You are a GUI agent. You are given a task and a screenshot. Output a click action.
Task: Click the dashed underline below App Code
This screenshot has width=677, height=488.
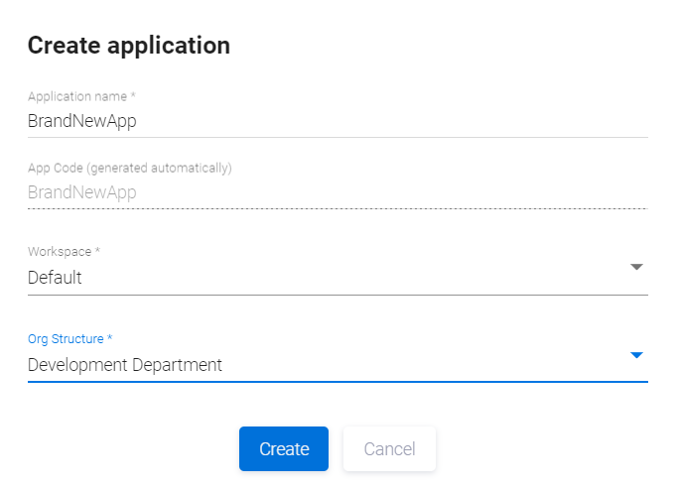(338, 208)
